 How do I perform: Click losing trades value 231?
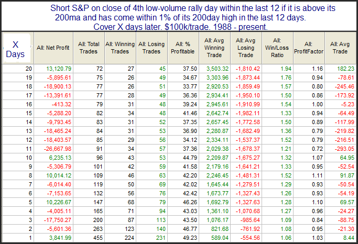pyautogui.click(x=161, y=238)
